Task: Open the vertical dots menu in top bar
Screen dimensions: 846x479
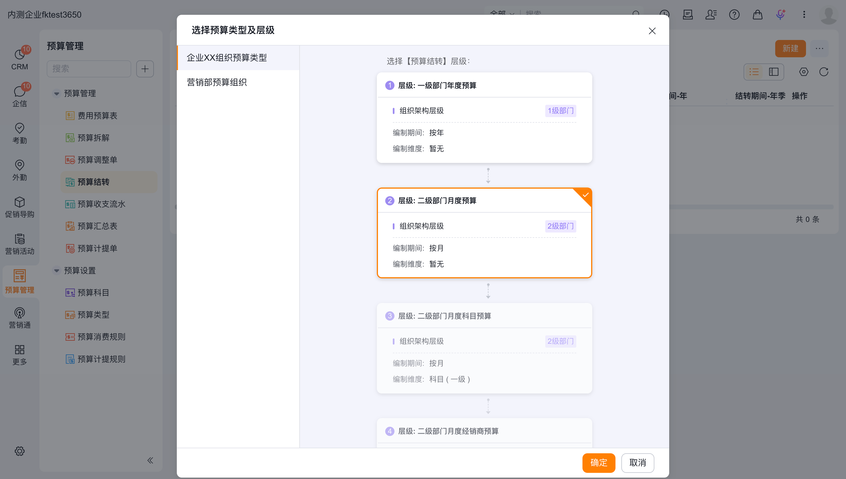Action: [804, 15]
